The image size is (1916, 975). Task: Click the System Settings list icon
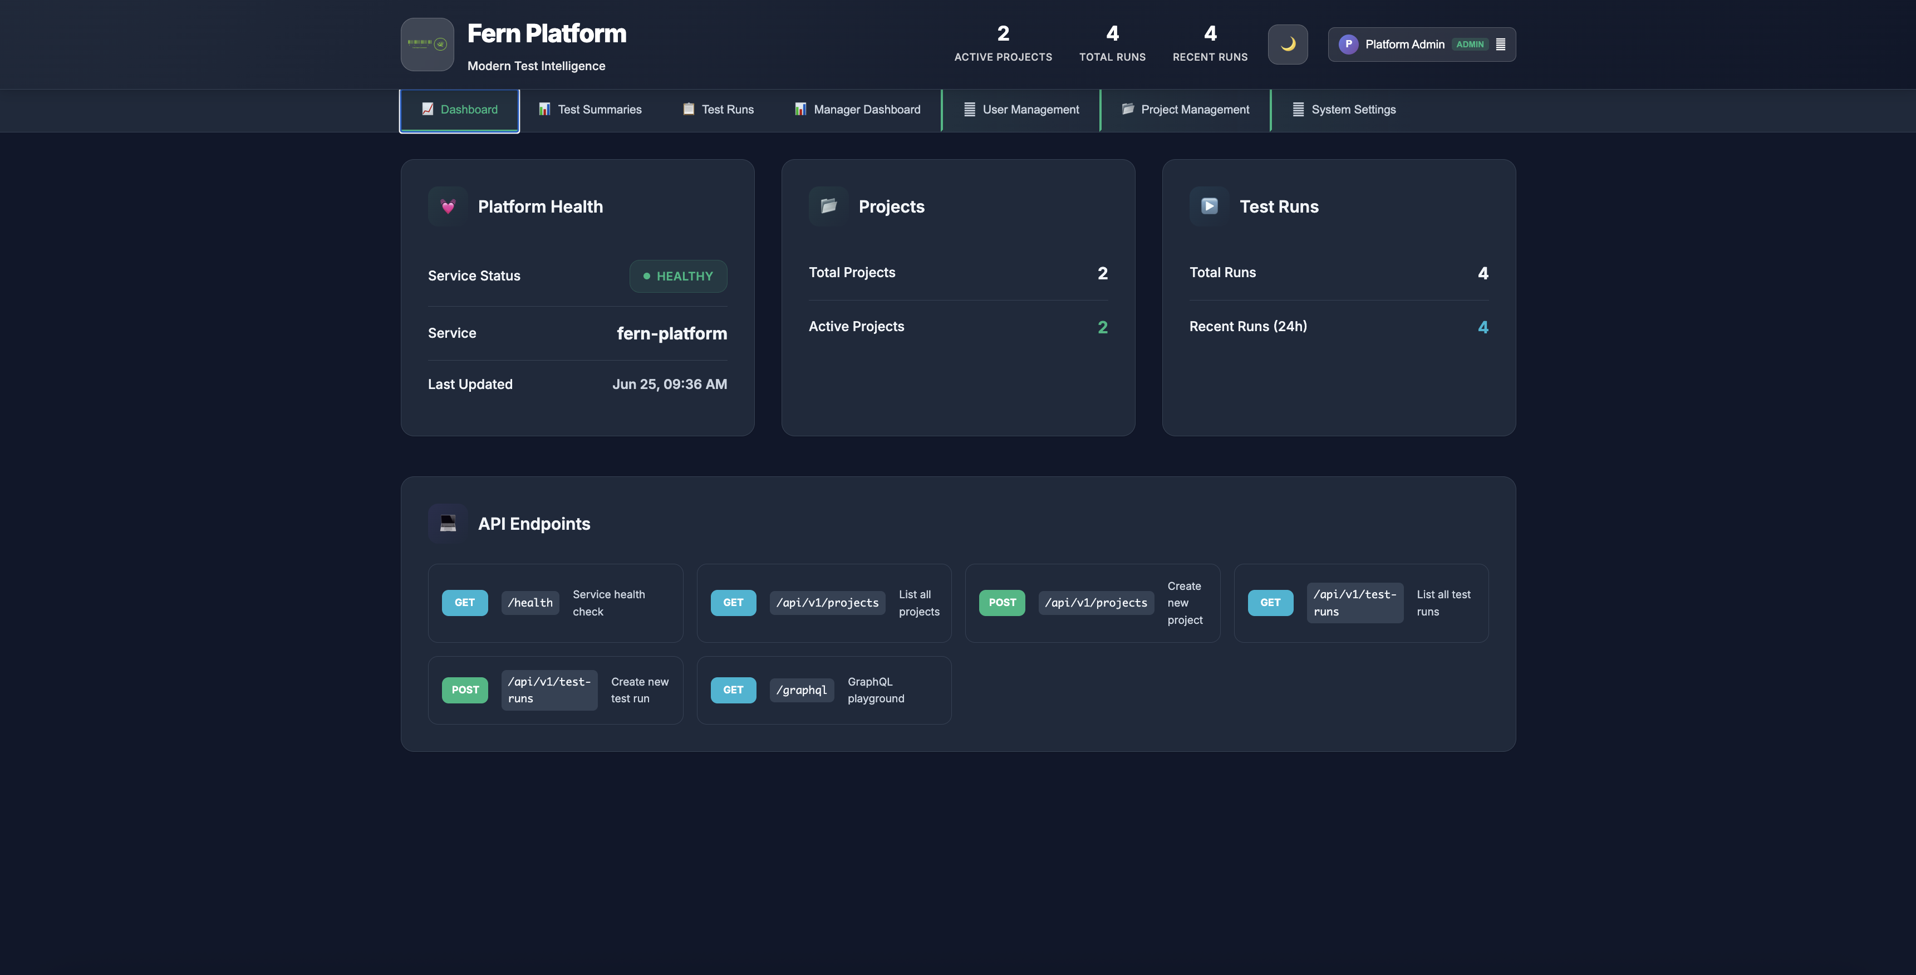pyautogui.click(x=1298, y=109)
